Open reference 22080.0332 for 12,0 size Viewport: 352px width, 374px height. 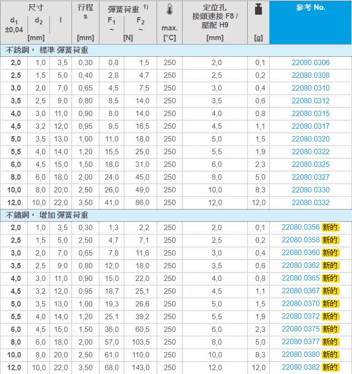[310, 203]
